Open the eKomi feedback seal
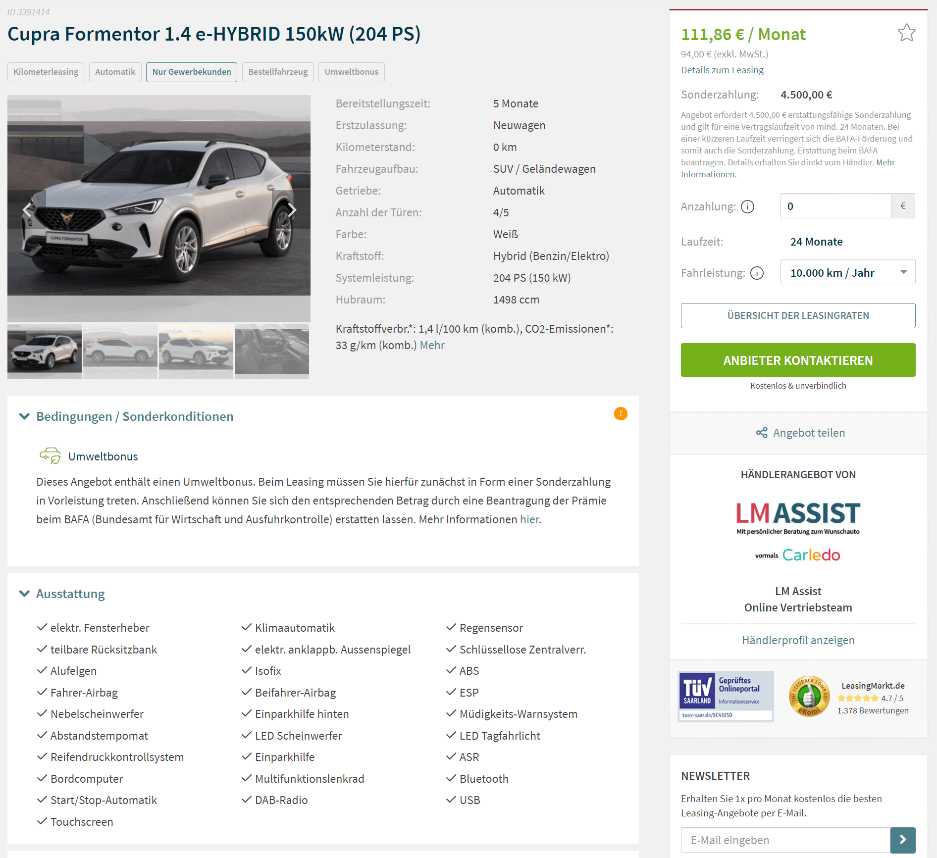The image size is (937, 858). [809, 697]
